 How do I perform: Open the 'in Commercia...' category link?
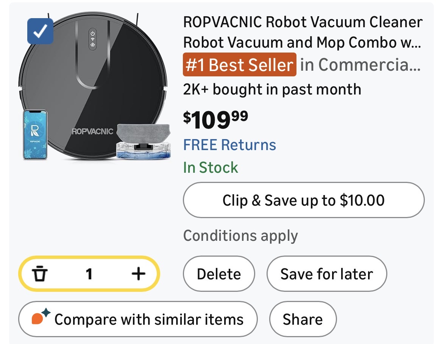point(360,65)
